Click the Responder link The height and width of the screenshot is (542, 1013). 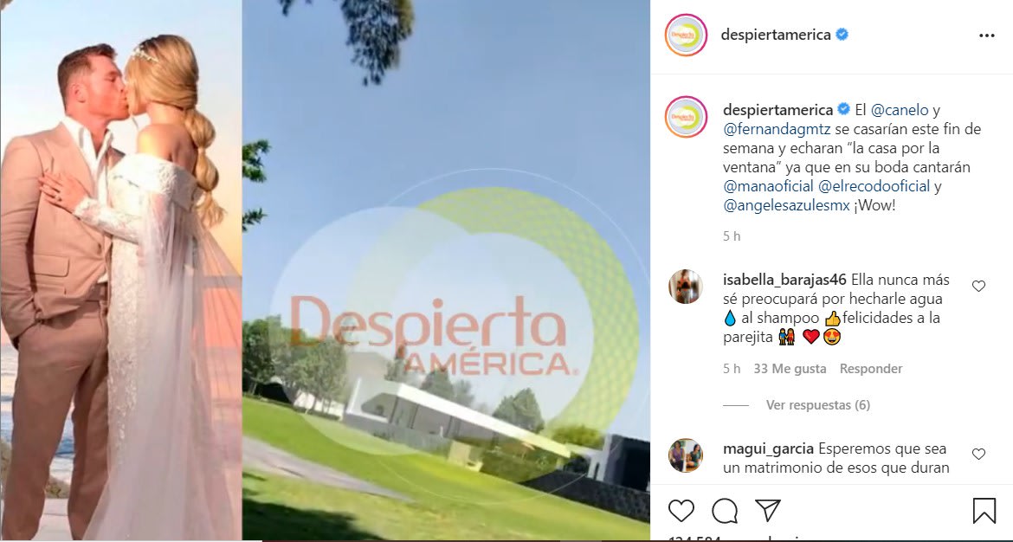(x=871, y=369)
